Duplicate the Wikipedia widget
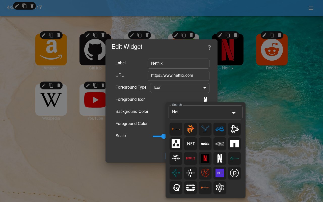 (51, 85)
